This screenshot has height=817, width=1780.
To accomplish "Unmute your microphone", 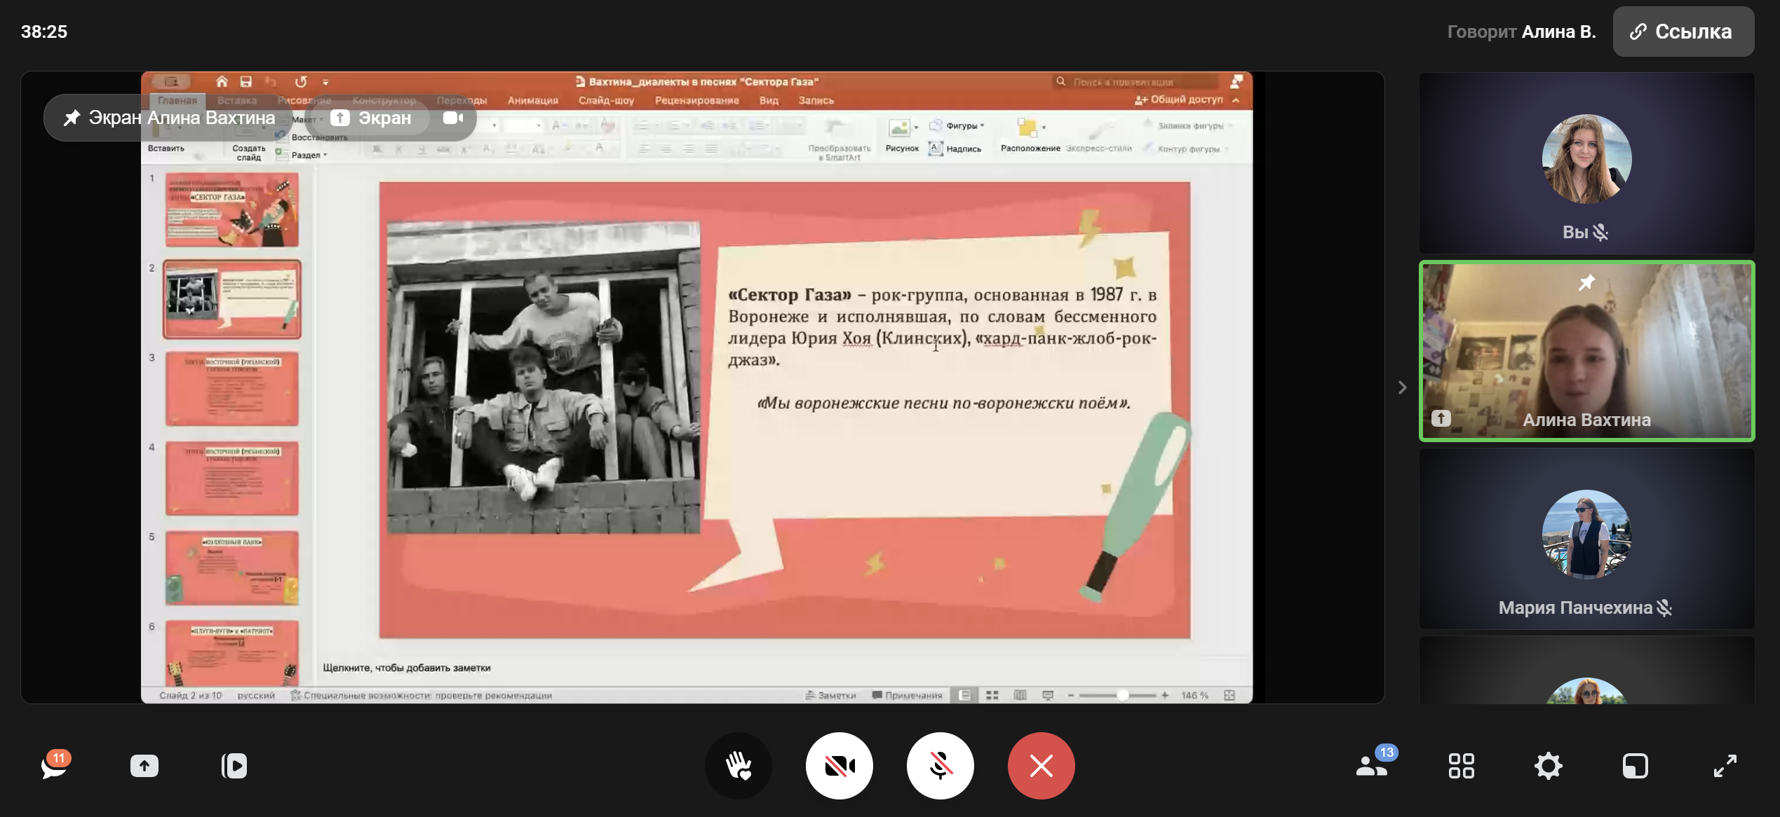I will pos(940,766).
